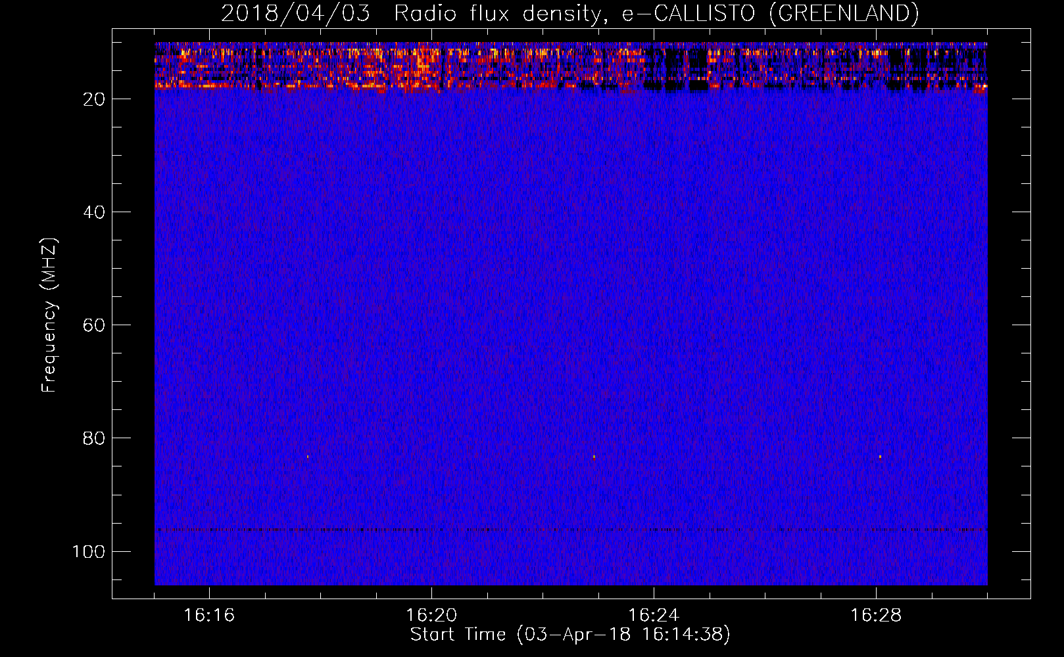The image size is (1064, 657).
Task: Click the 16:24 time tick label
Action: pos(654,616)
